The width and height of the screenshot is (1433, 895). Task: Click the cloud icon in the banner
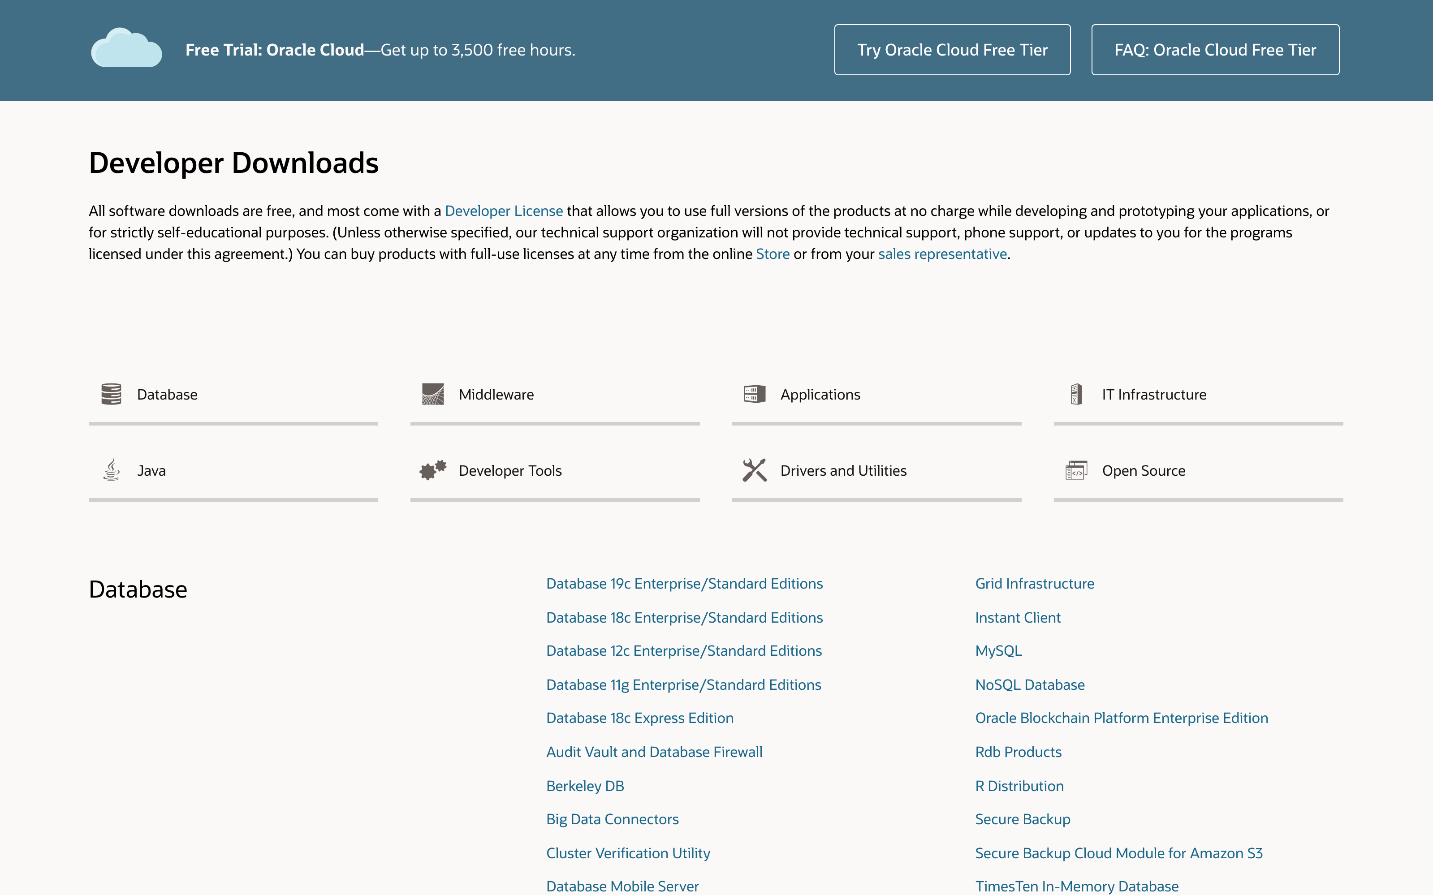(126, 47)
